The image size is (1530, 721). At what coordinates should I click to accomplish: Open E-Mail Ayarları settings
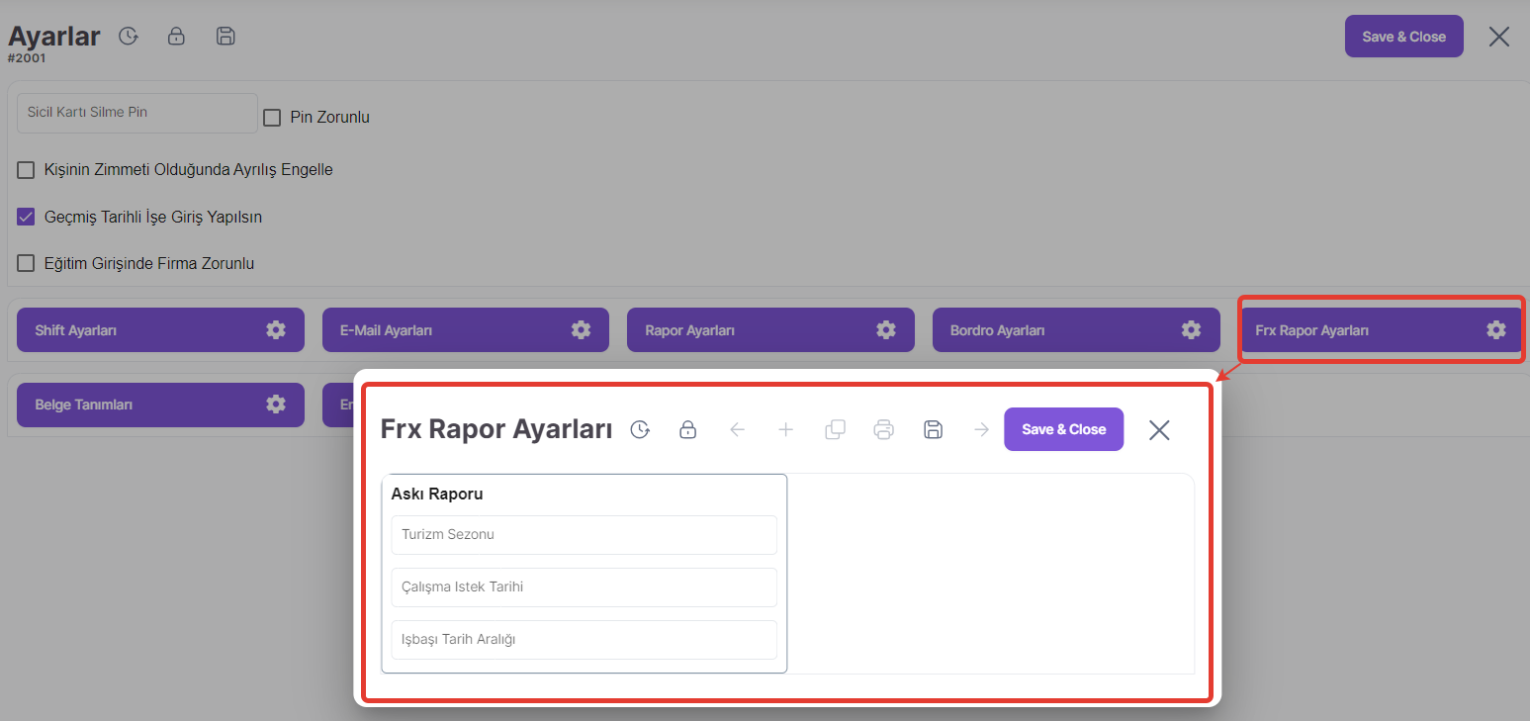[x=465, y=330]
